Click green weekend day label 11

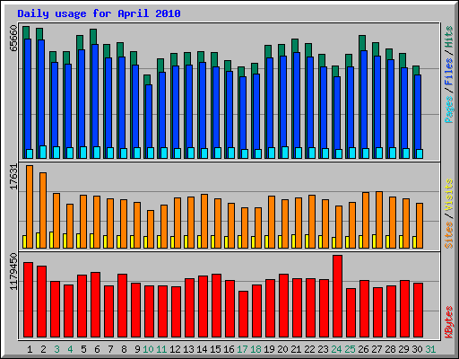(161, 349)
